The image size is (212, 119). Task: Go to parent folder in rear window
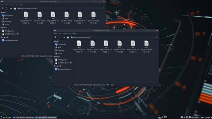point(11,8)
